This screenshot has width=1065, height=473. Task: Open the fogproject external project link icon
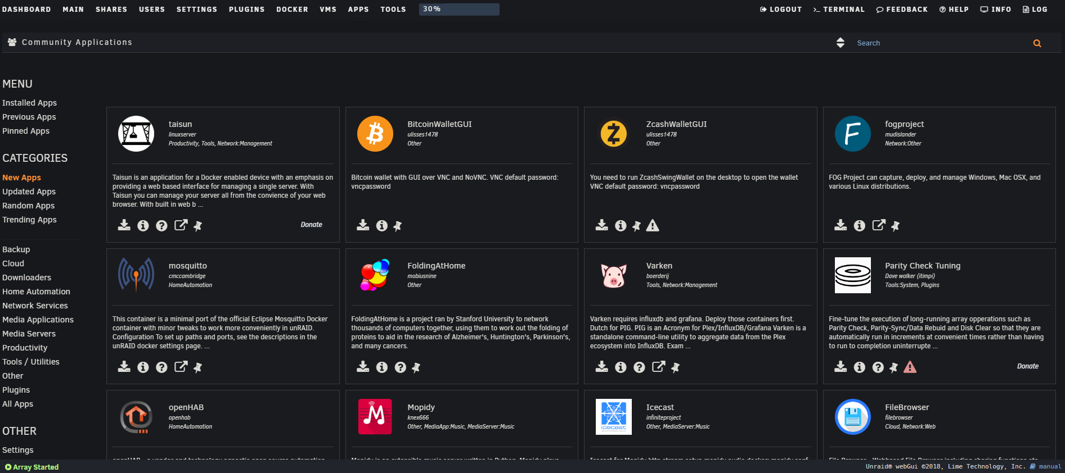click(x=879, y=225)
